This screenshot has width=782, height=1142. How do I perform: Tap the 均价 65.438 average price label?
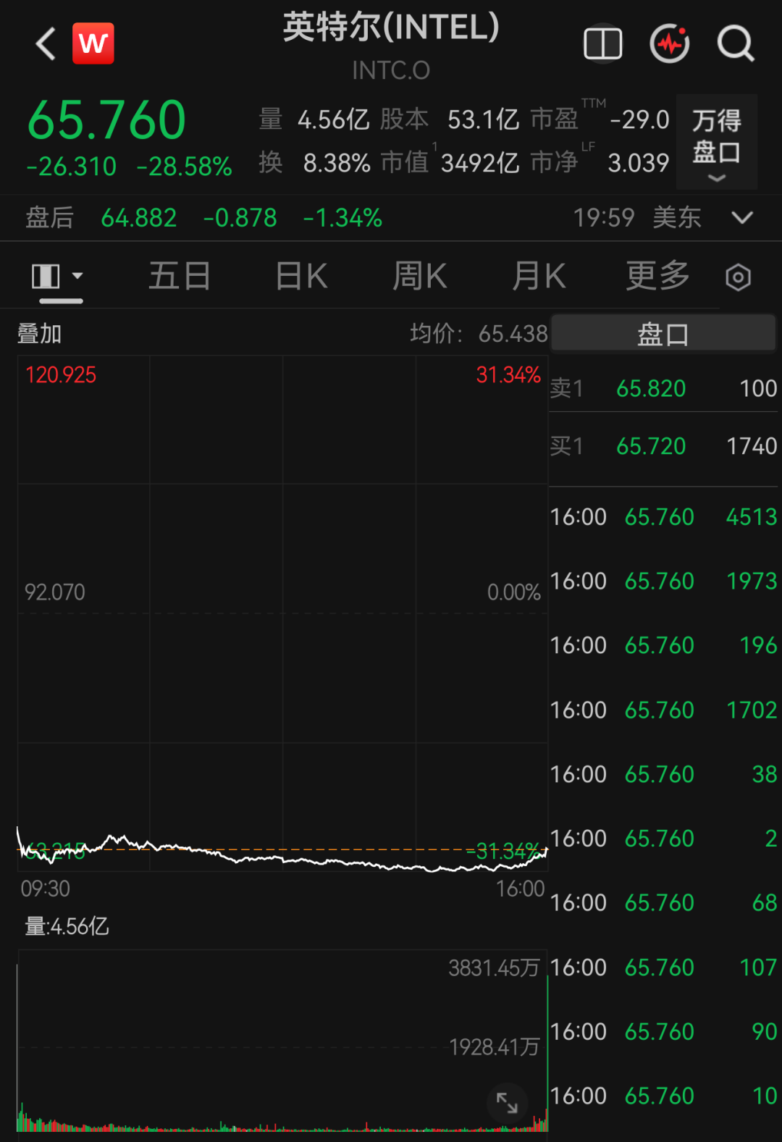coord(479,334)
